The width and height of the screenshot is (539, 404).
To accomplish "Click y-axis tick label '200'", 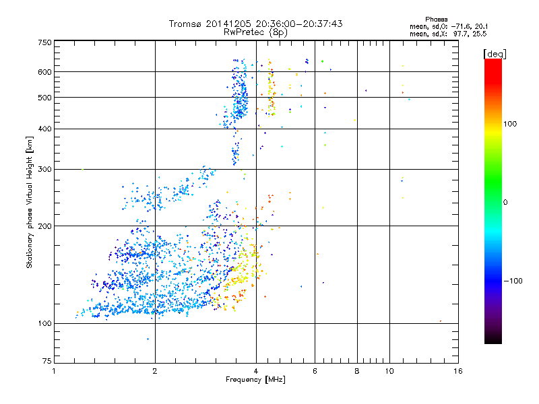I will [x=44, y=226].
